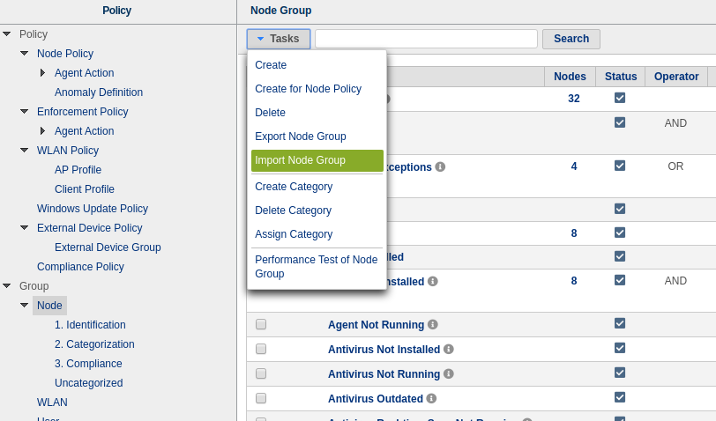Expand Agent Action under Enforcement Policy
716x421 pixels.
click(x=42, y=131)
